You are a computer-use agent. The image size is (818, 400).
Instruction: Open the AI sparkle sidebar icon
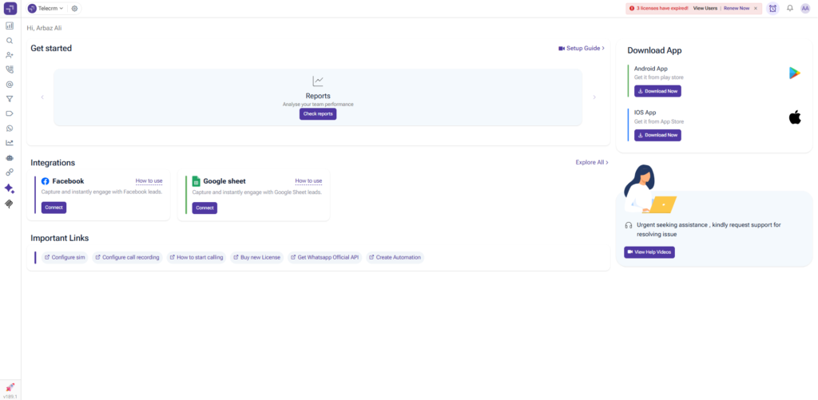[10, 188]
